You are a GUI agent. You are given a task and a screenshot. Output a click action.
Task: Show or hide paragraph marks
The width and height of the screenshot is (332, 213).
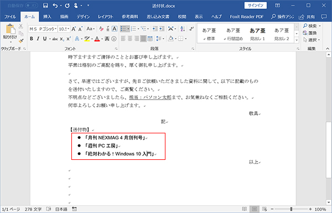tap(191, 29)
